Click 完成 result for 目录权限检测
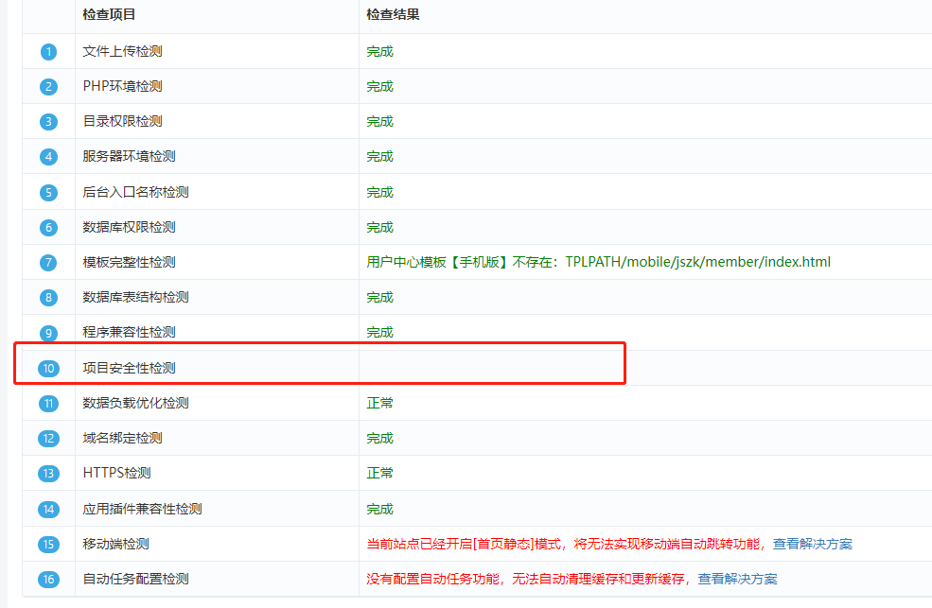The height and width of the screenshot is (608, 932). [379, 122]
